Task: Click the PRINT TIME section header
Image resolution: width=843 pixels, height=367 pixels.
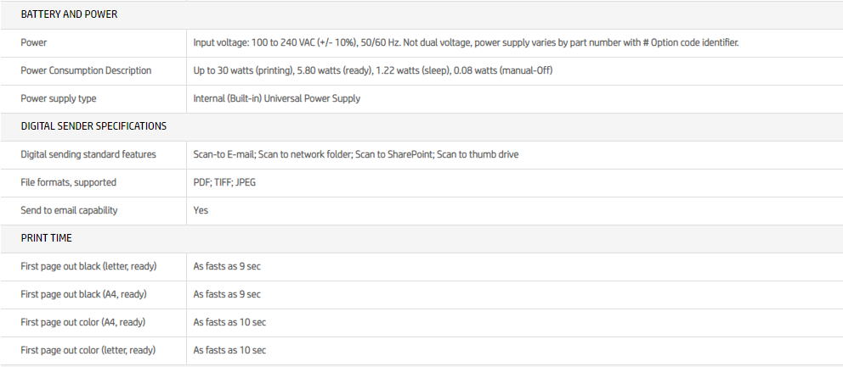Action: [x=47, y=238]
